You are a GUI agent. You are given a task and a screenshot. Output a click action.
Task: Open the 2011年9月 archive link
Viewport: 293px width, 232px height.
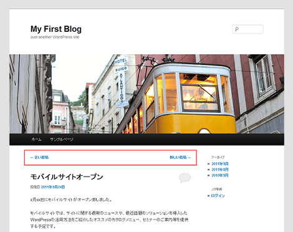click(220, 164)
